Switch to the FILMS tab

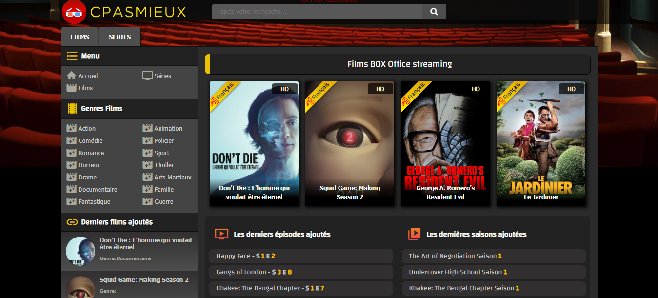[80, 37]
